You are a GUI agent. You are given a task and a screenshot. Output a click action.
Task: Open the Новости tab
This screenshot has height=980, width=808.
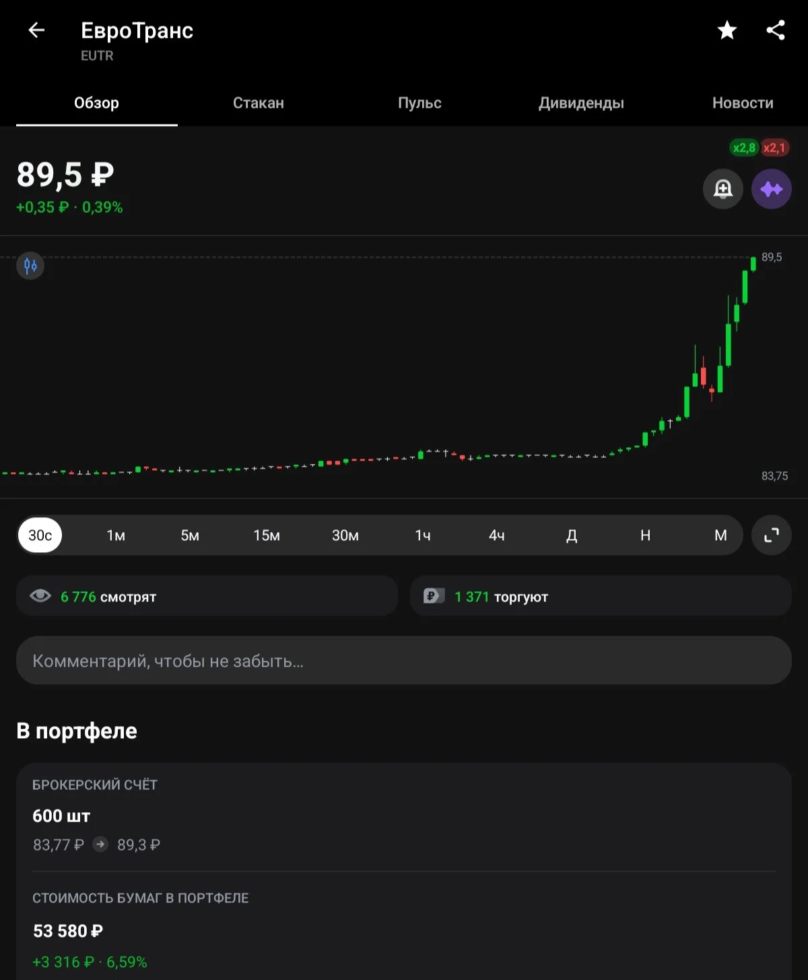[743, 103]
